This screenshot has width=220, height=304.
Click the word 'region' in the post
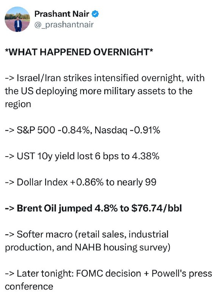click(18, 104)
